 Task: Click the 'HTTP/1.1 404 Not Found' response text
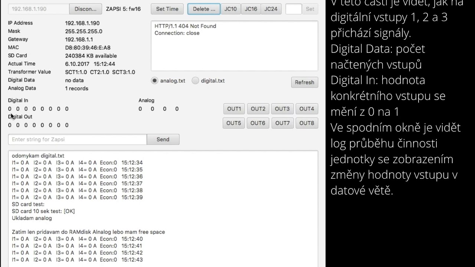point(185,26)
